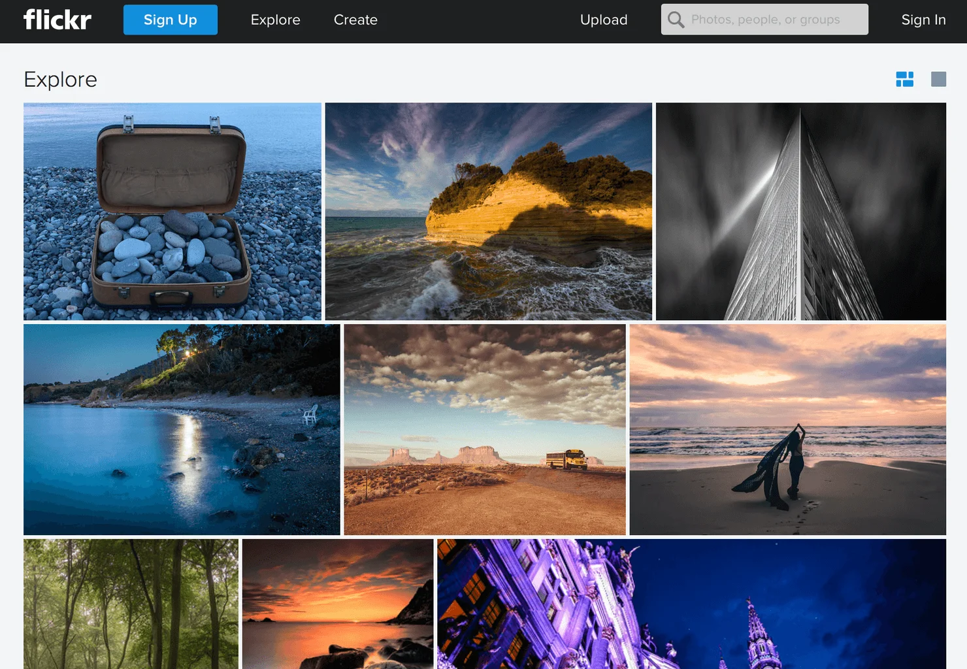Toggle the photo grid to single-image layout
This screenshot has height=669, width=967.
point(938,79)
